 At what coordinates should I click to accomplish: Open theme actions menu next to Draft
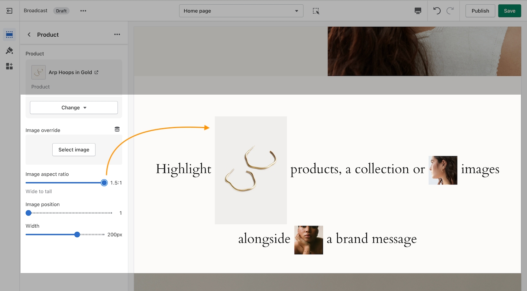tap(83, 11)
